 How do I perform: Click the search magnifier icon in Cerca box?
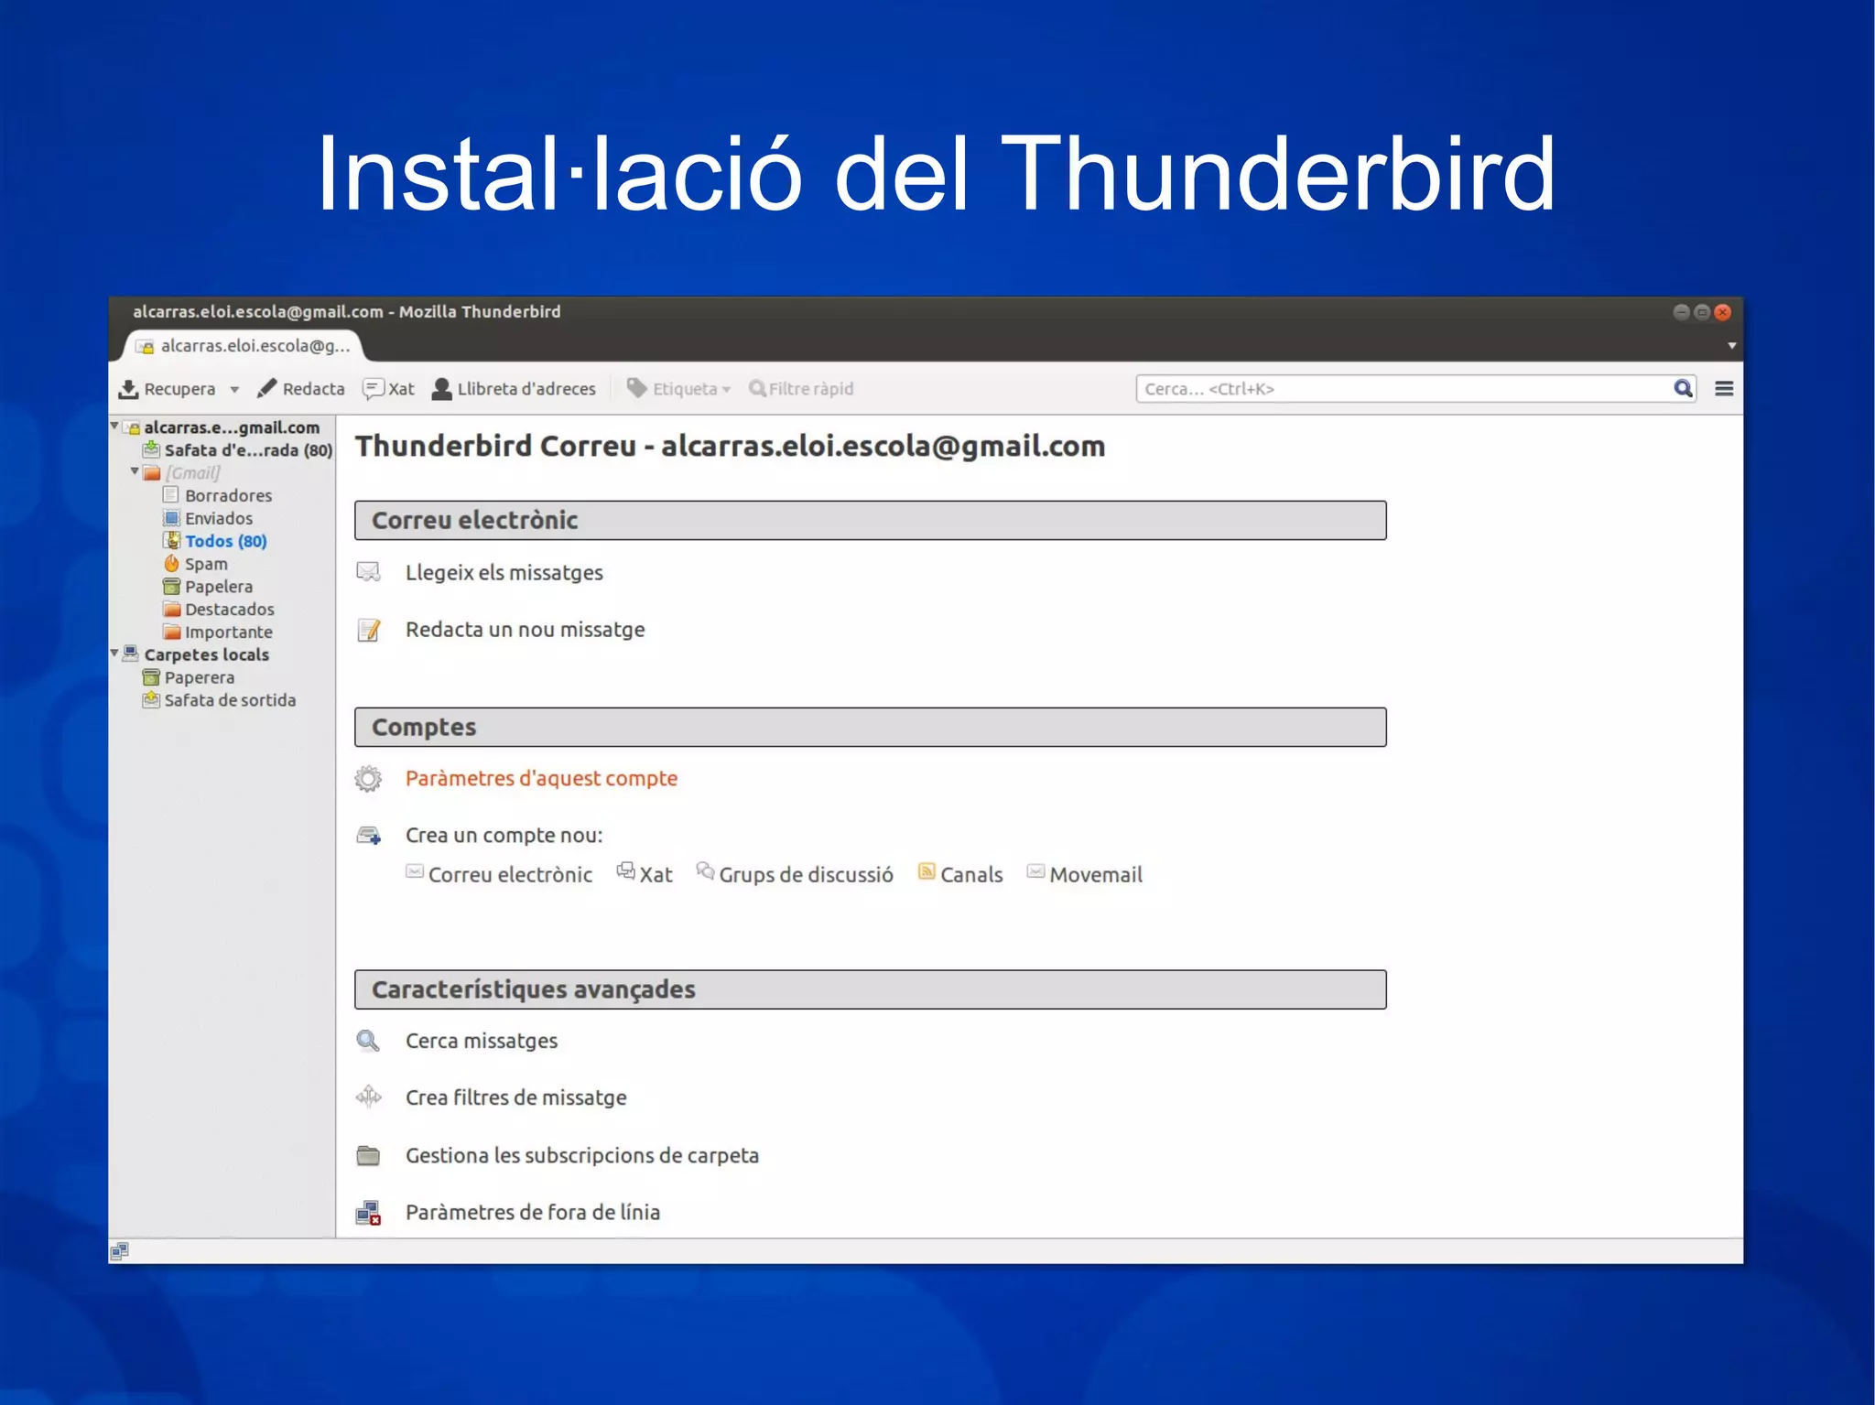[x=1683, y=388]
